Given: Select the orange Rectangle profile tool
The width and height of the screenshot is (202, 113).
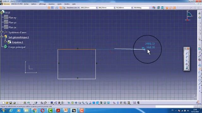Looking at the screenshot, I should click(x=200, y=69).
